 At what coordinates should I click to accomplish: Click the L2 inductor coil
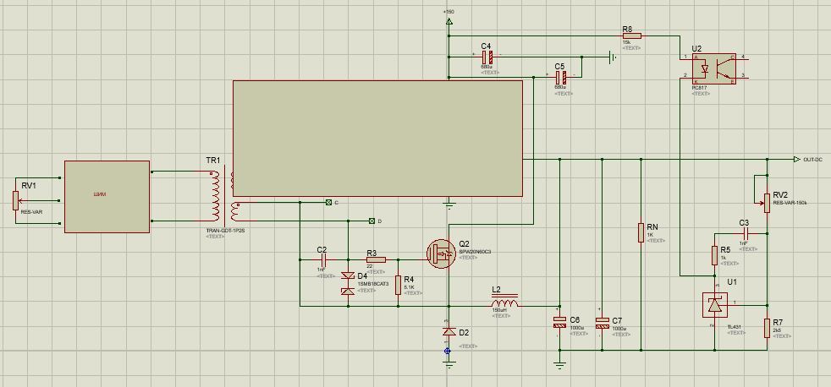pyautogui.click(x=504, y=303)
